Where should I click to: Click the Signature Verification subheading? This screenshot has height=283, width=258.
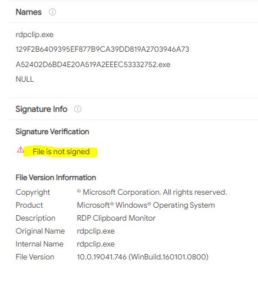pyautogui.click(x=52, y=132)
